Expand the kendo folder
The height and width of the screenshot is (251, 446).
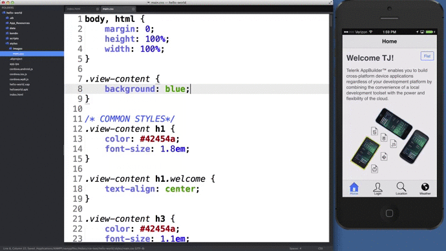pos(7,33)
